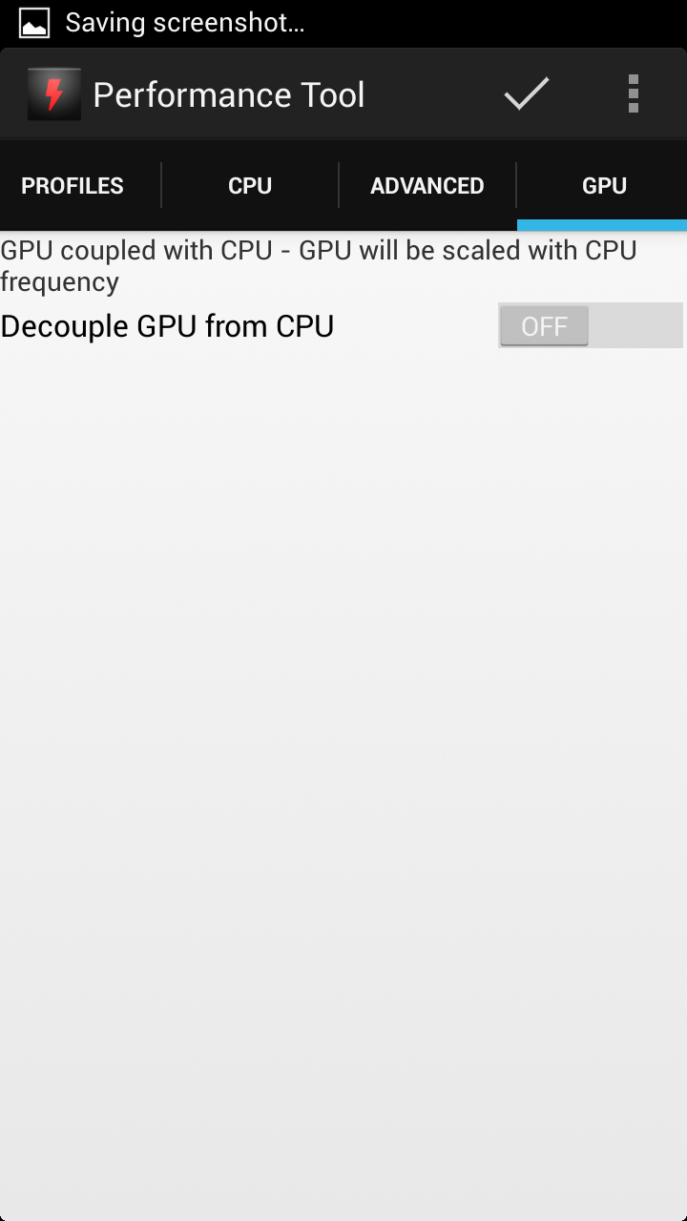The width and height of the screenshot is (687, 1221).
Task: Open the CPU tab
Action: click(250, 185)
